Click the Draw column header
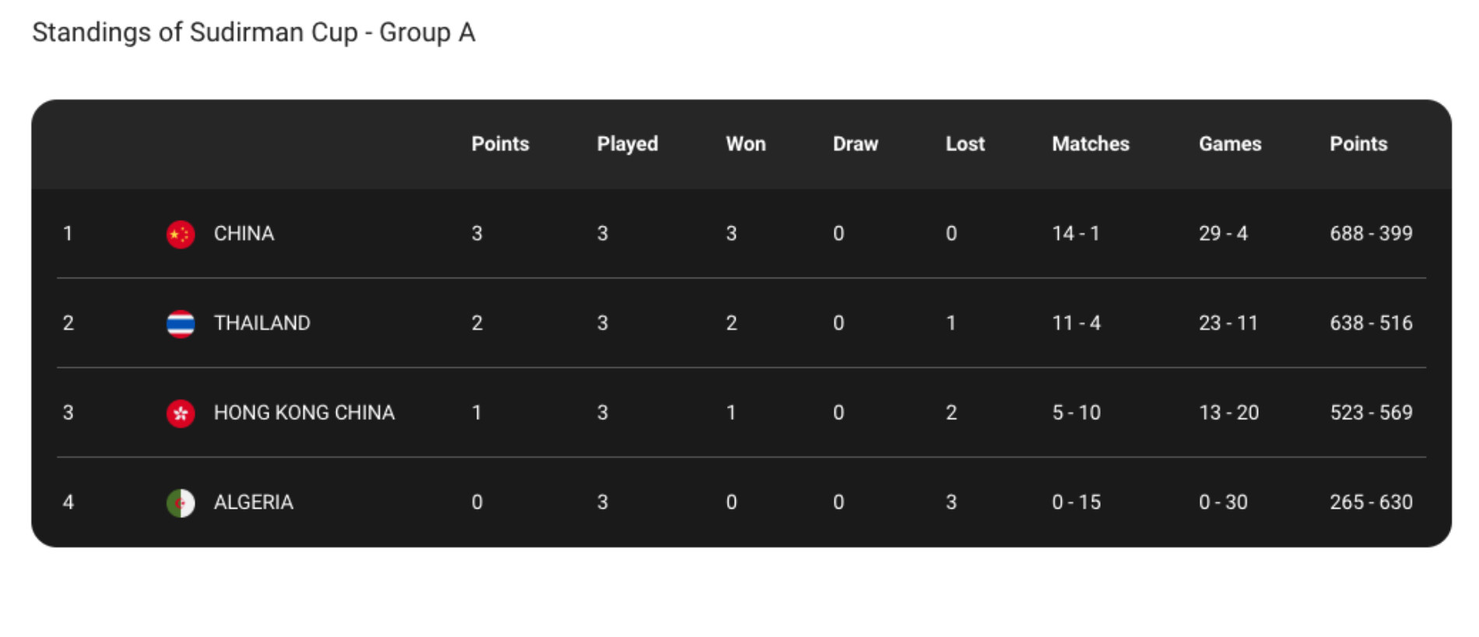This screenshot has width=1479, height=637. coord(855,144)
